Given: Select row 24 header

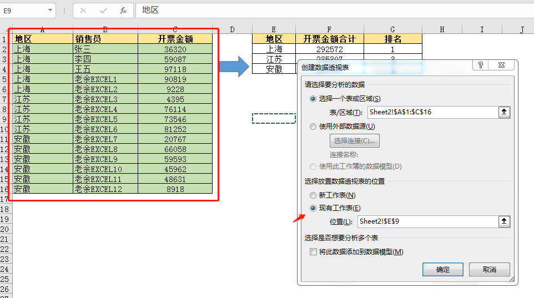Looking at the screenshot, I should coord(5,269).
